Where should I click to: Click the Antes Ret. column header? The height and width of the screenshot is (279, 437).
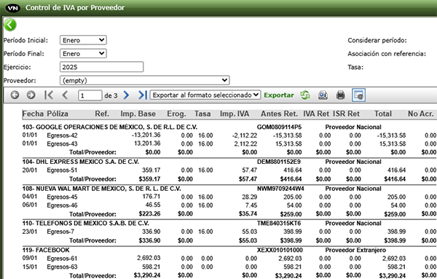coord(279,114)
